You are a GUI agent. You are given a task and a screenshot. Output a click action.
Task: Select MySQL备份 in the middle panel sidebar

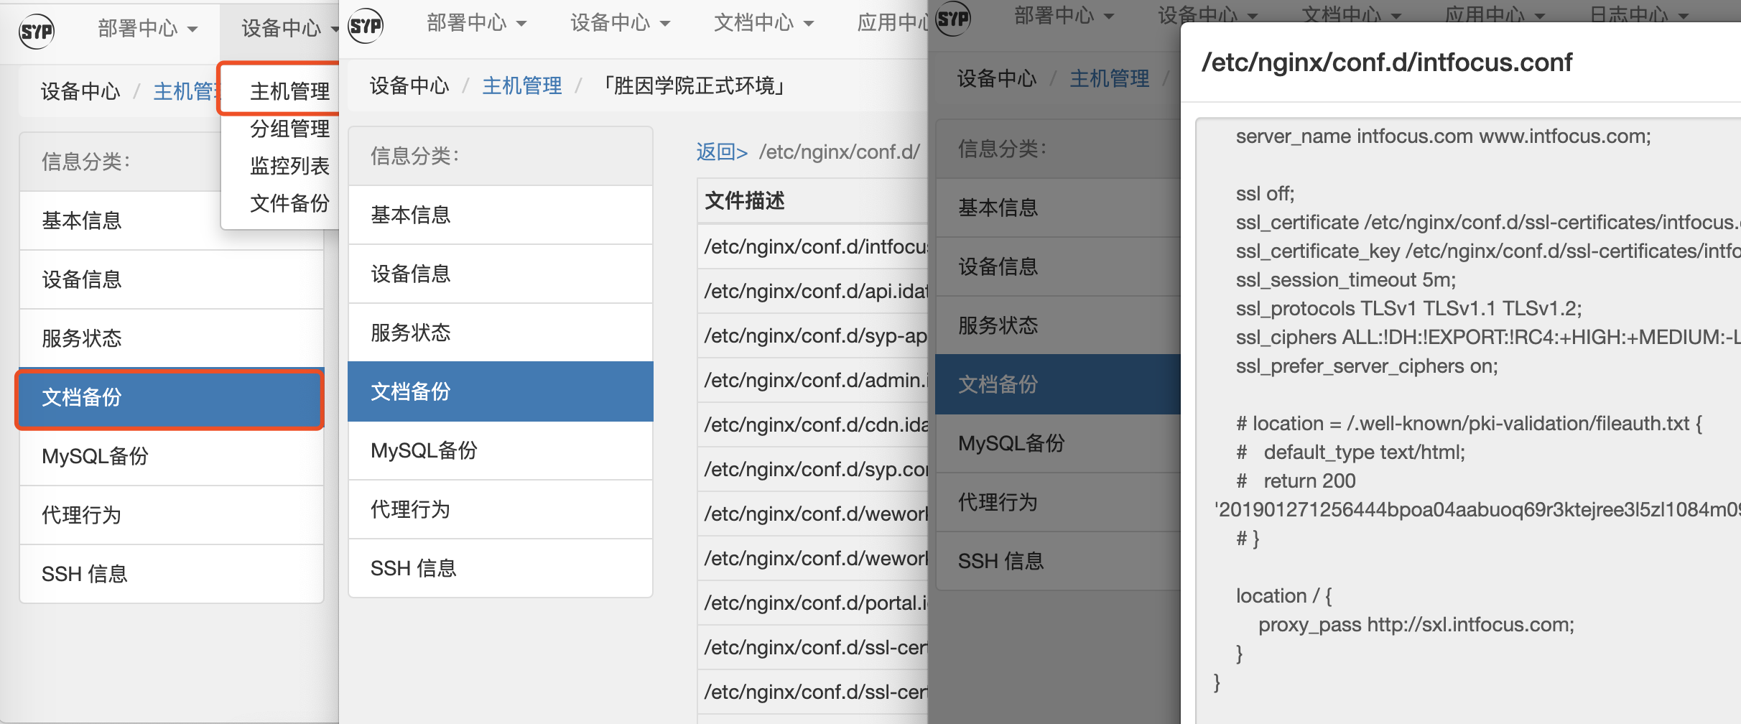click(x=501, y=450)
